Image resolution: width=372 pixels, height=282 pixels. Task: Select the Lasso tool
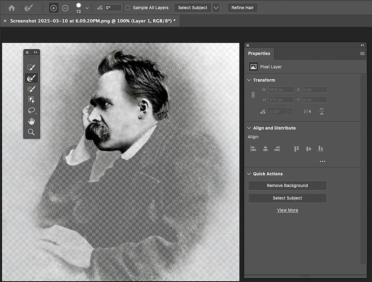click(31, 110)
